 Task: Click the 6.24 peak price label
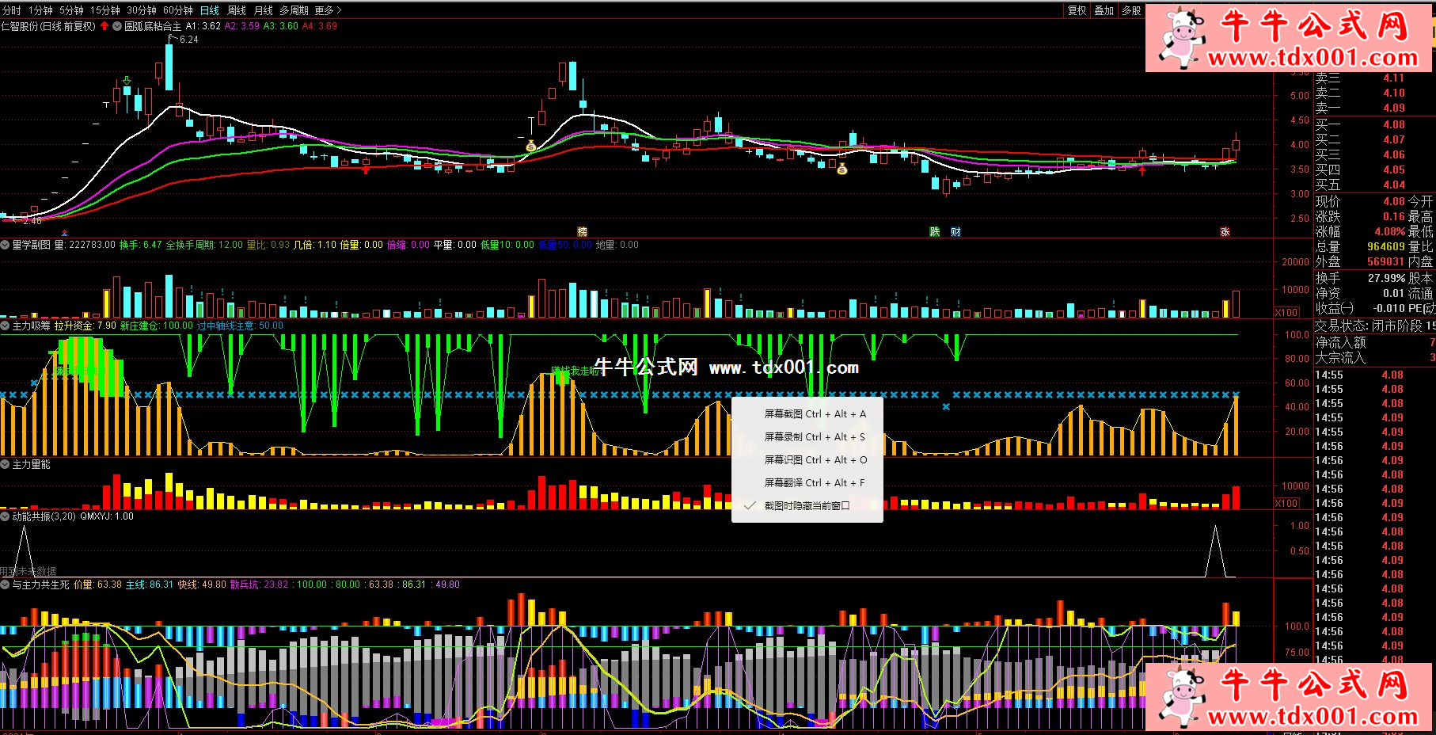pyautogui.click(x=188, y=40)
